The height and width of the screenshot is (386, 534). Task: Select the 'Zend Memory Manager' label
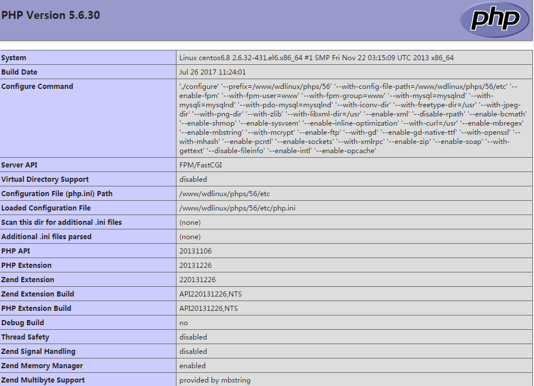(x=42, y=365)
